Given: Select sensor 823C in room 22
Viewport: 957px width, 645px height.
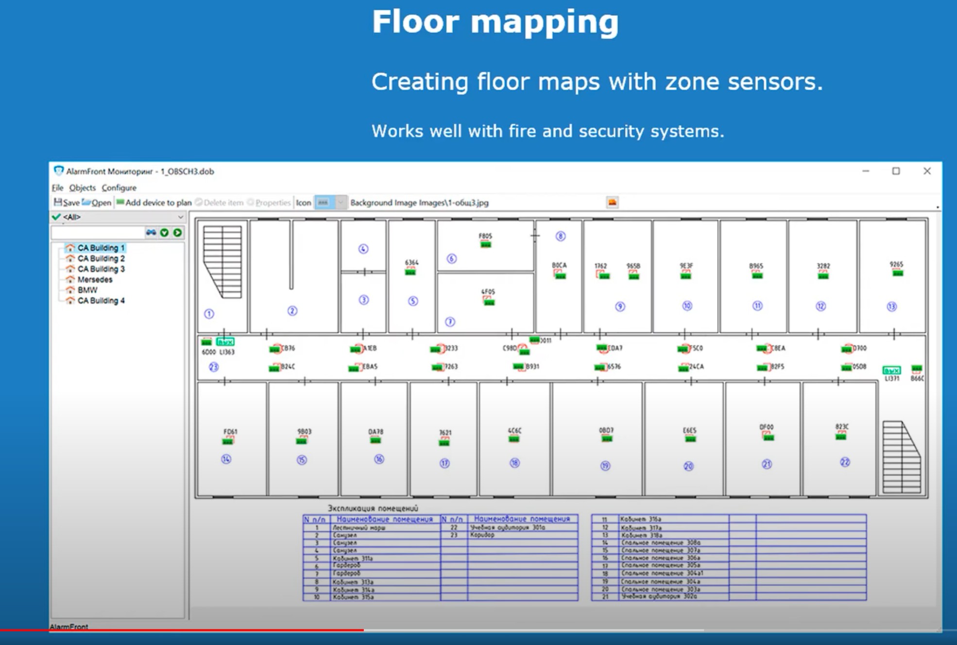Looking at the screenshot, I should 841,436.
